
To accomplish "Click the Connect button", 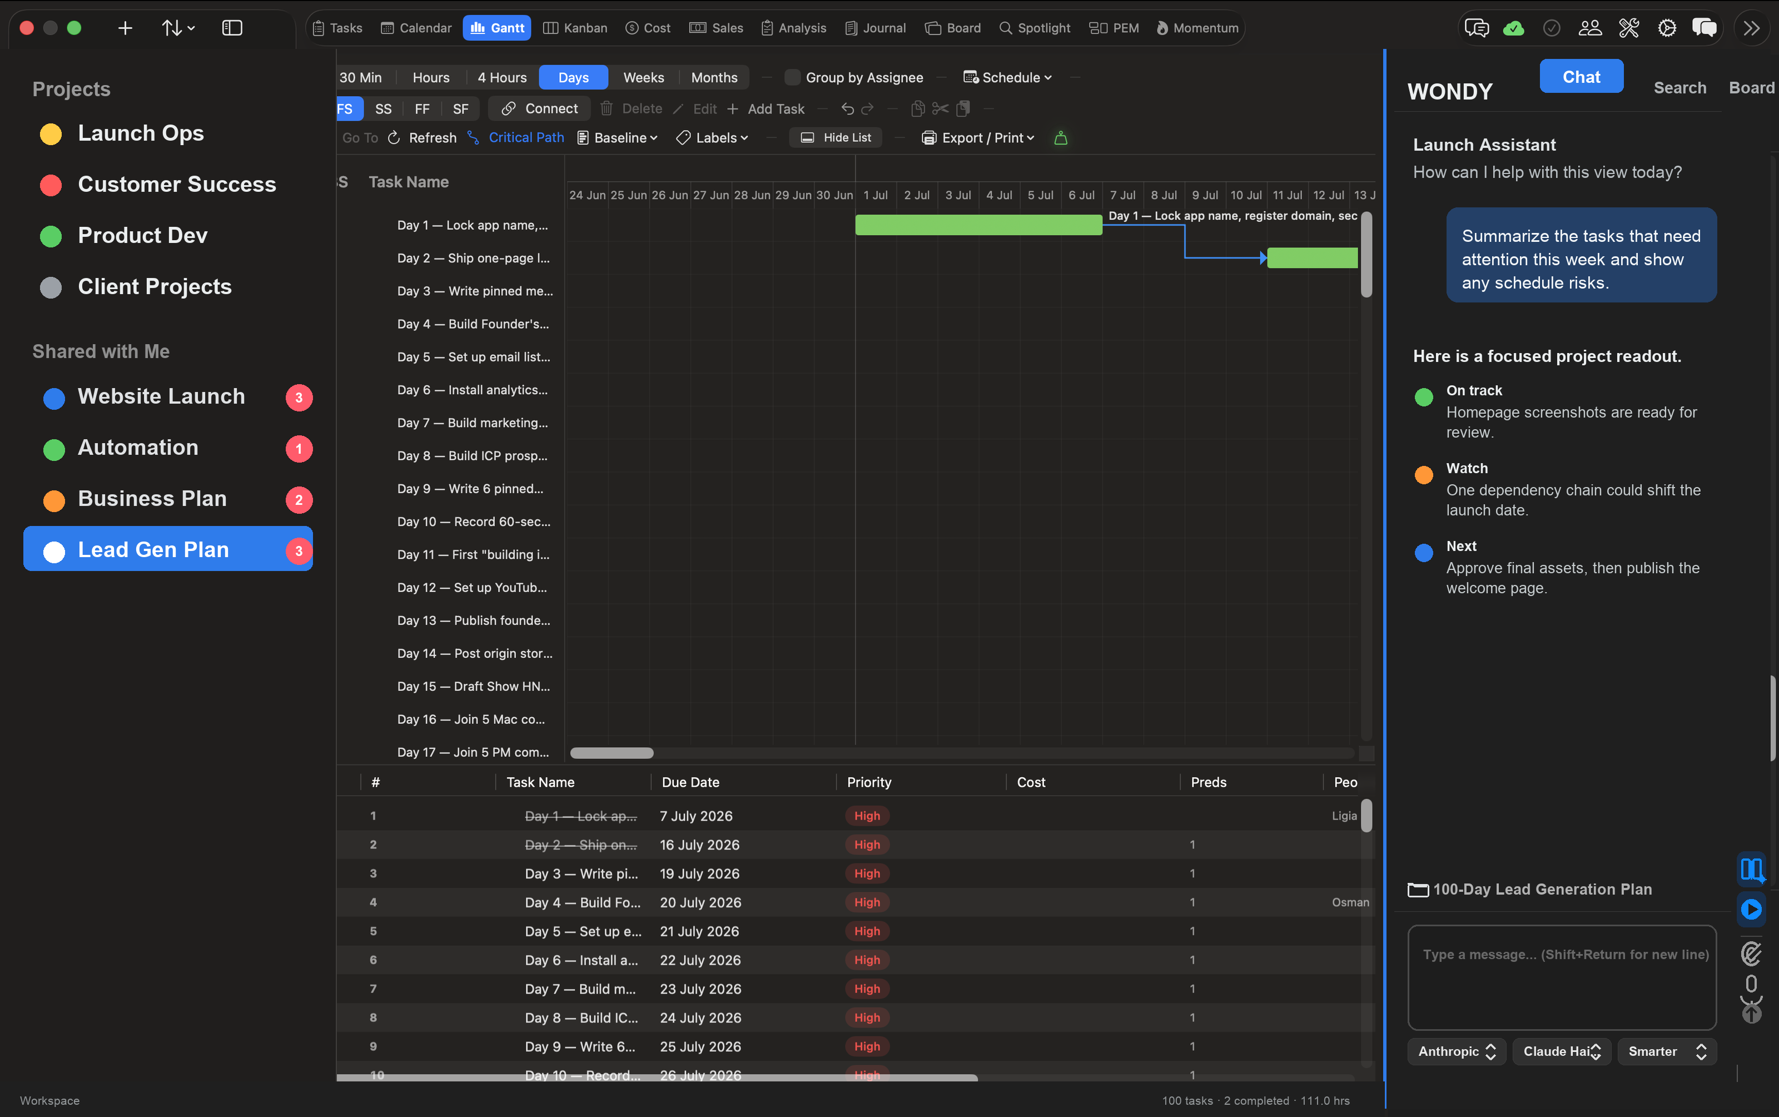I will pos(540,108).
